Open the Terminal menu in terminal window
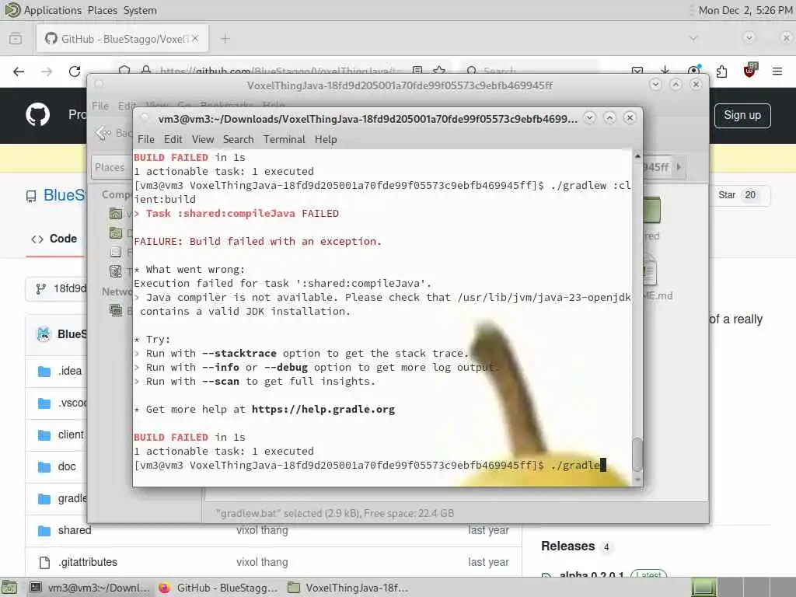The width and height of the screenshot is (796, 597). pos(284,139)
